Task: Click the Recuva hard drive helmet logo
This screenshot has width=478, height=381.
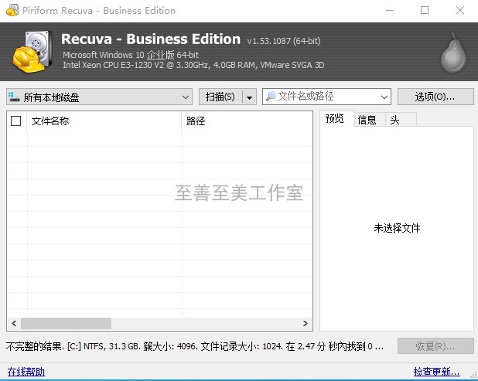Action: coord(31,52)
